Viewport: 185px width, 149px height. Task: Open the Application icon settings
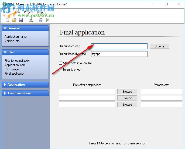(15, 65)
